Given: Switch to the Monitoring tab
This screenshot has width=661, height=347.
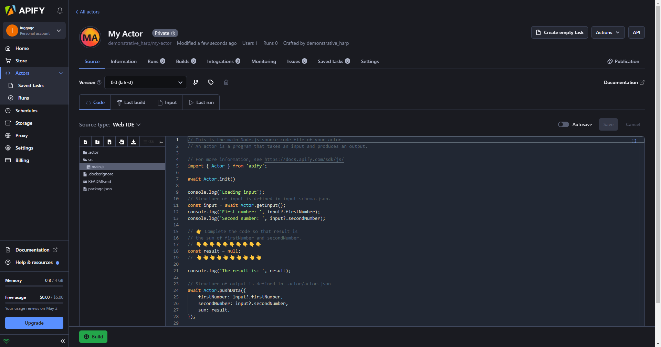Looking at the screenshot, I should pyautogui.click(x=264, y=61).
